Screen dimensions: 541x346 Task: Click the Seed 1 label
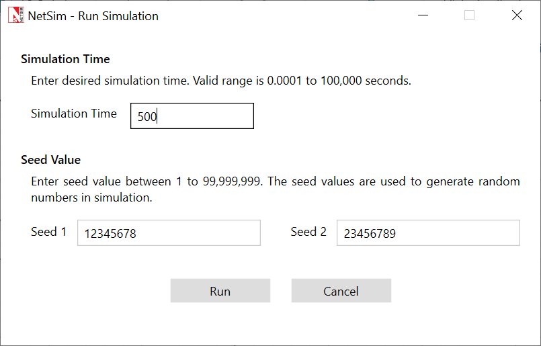[x=48, y=232]
